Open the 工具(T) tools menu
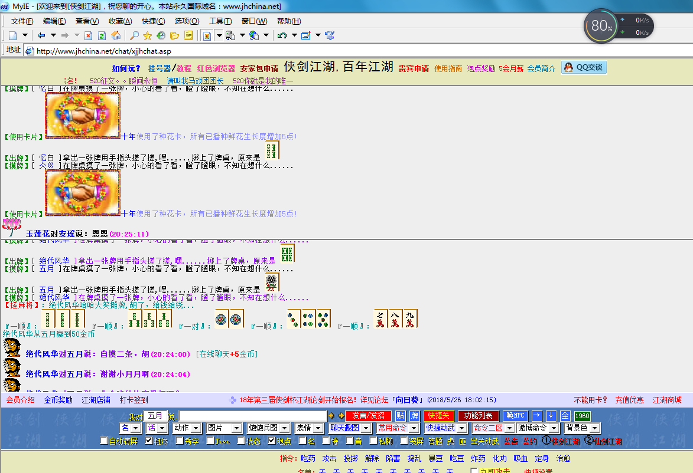 coord(220,21)
